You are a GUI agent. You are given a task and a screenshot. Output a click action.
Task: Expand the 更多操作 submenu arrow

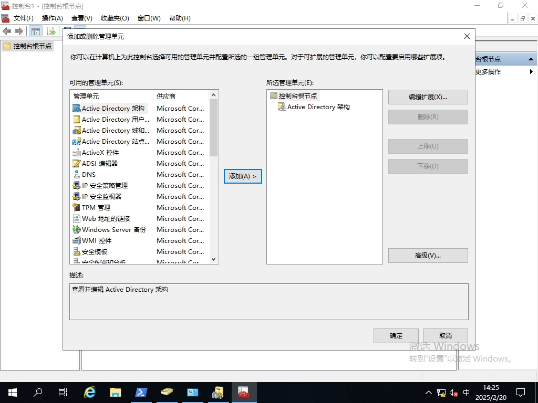[531, 72]
